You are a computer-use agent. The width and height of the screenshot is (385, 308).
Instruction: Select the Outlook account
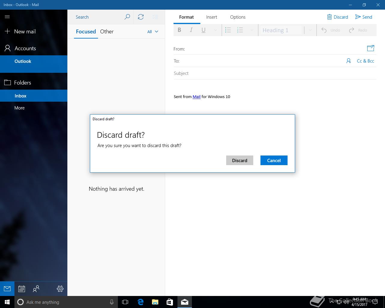pos(34,64)
